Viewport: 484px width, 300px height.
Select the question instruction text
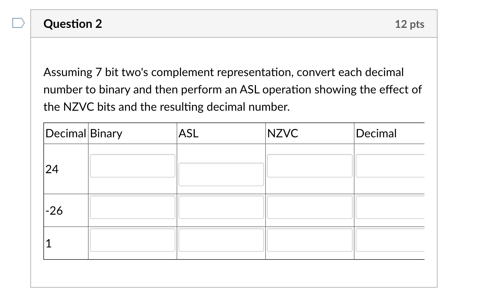[232, 89]
